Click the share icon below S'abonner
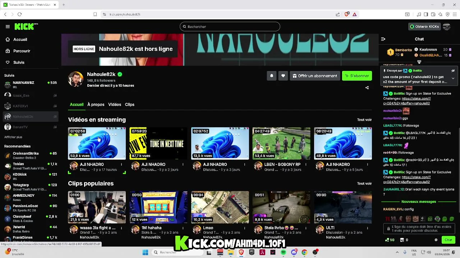The width and height of the screenshot is (460, 258). tap(367, 87)
